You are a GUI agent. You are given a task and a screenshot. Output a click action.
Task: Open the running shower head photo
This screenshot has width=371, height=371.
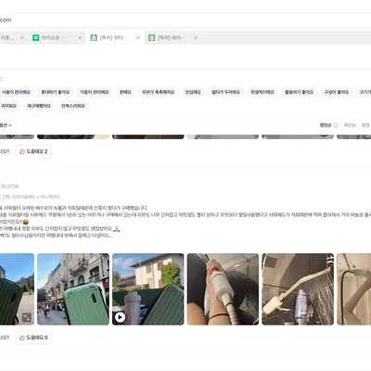point(298,289)
